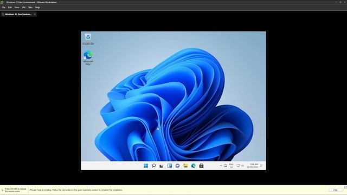This screenshot has width=347, height=195.
Task: Launch Microsoft Edge from the taskbar
Action: click(x=194, y=166)
